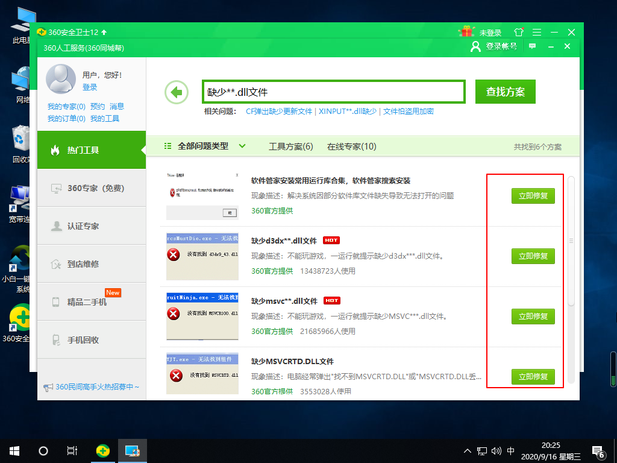Expand the 全部问题类型 dropdown
The image size is (617, 463).
242,146
